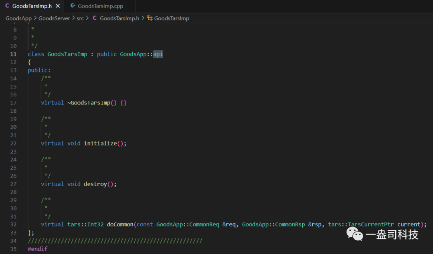The width and height of the screenshot is (433, 254).
Task: Click the slash comment divider on line 34
Action: coord(115,241)
